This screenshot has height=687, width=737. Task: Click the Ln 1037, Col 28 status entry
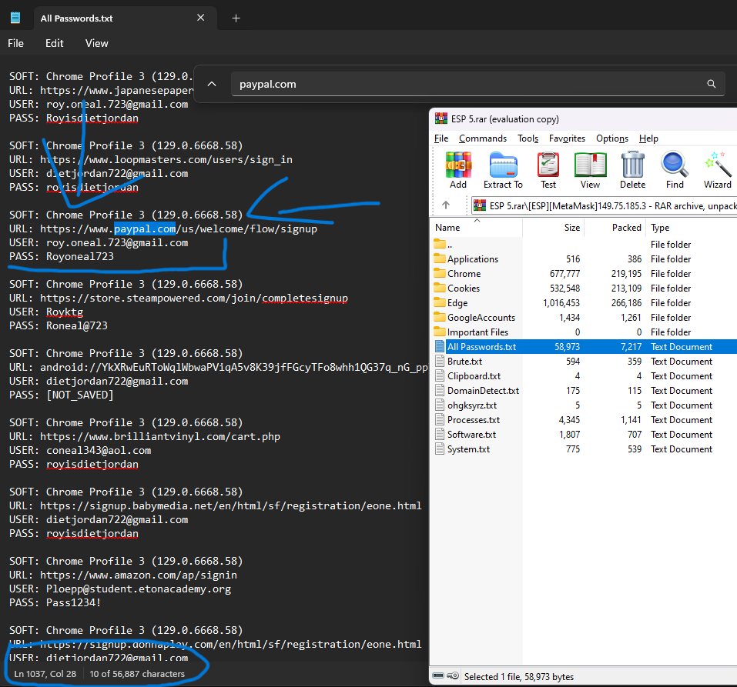coord(45,674)
